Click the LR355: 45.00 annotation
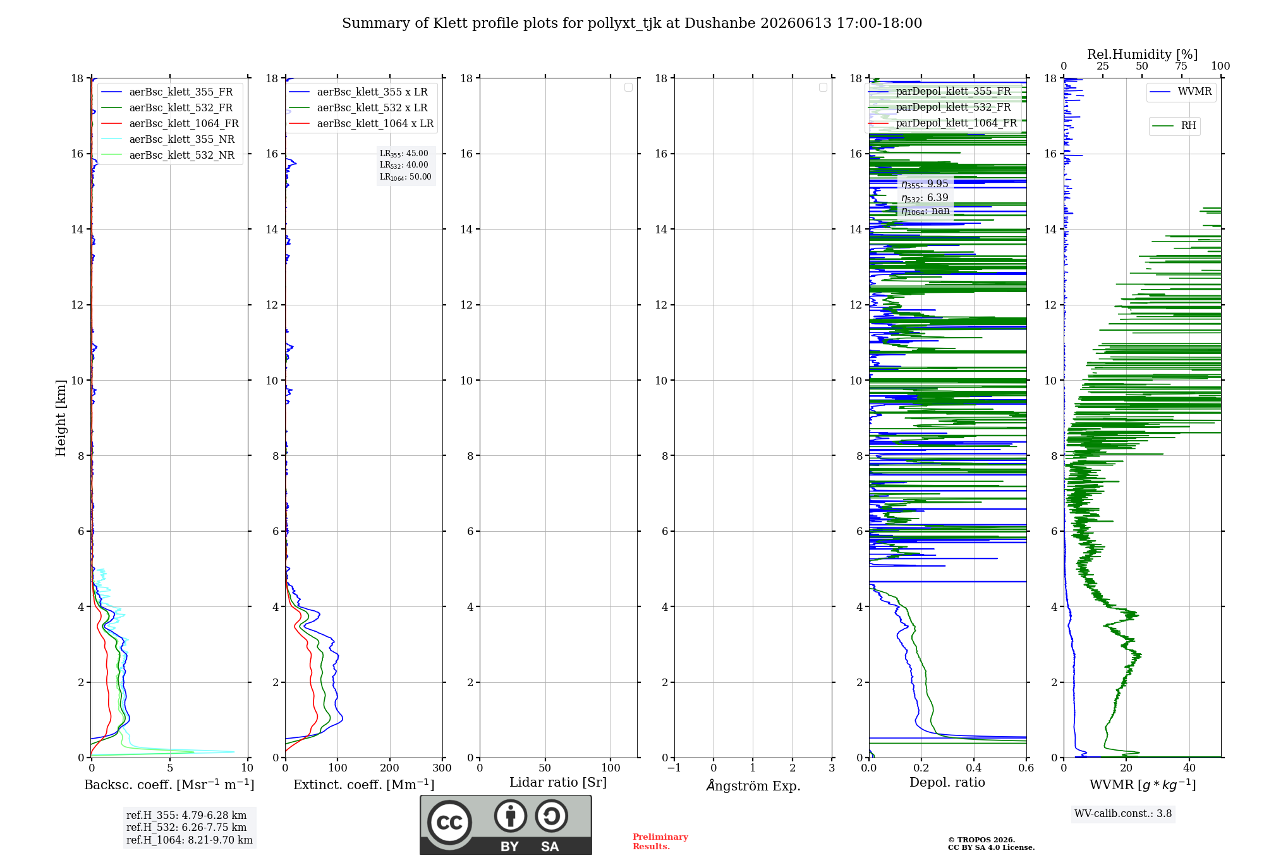This screenshot has height=860, width=1264. click(x=404, y=154)
